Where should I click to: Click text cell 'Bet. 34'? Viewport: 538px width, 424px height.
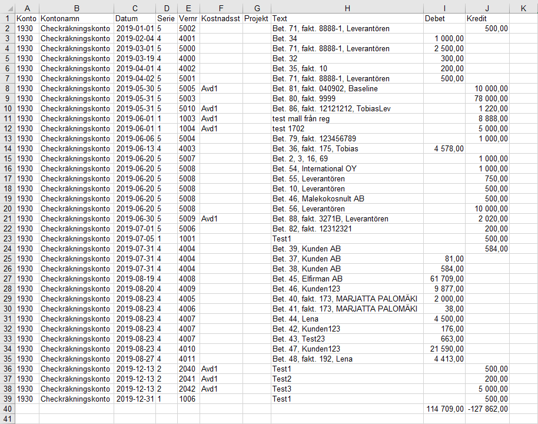coord(347,38)
